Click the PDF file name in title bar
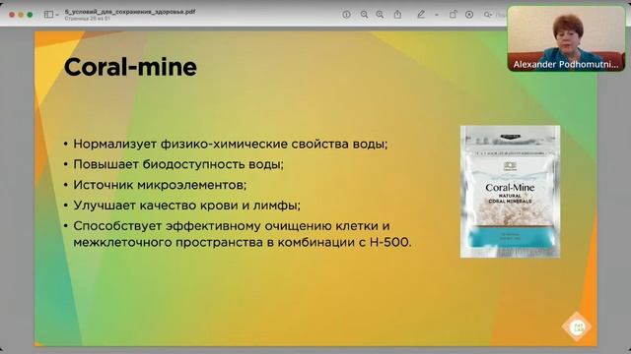Viewport: 631px width, 354px height. (130, 12)
